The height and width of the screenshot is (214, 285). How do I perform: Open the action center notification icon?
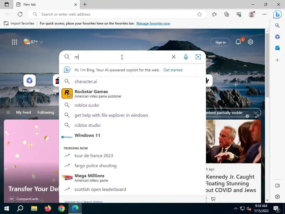(276, 209)
